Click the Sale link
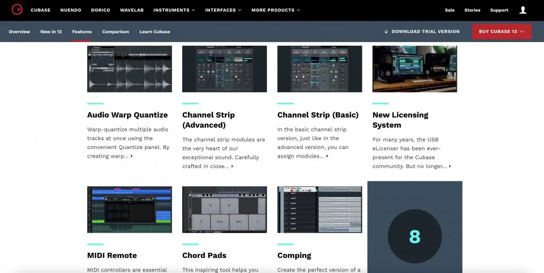Image resolution: width=544 pixels, height=273 pixels. 449,10
